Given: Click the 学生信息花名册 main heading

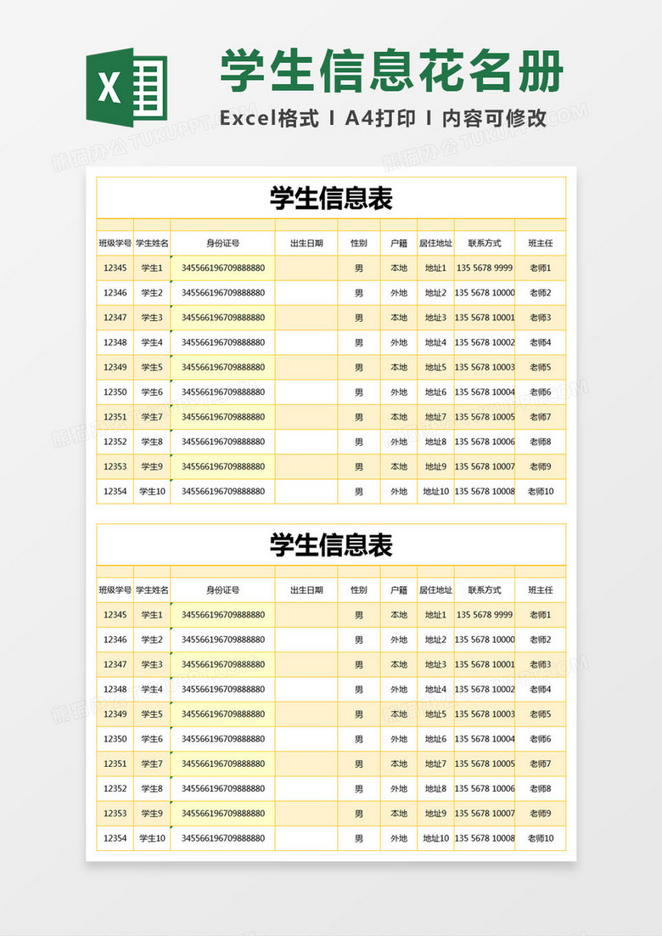Looking at the screenshot, I should [392, 71].
